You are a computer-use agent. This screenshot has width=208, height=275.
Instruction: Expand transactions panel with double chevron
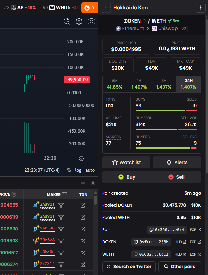pyautogui.click(x=93, y=183)
